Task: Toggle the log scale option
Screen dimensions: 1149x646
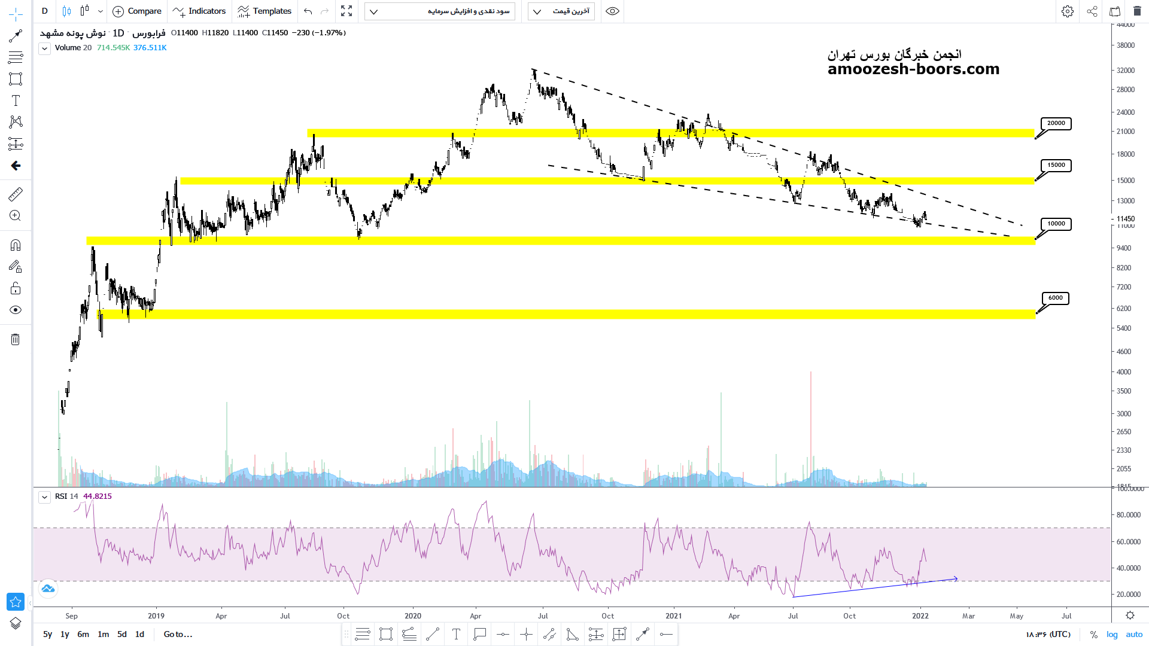Action: tap(1112, 635)
